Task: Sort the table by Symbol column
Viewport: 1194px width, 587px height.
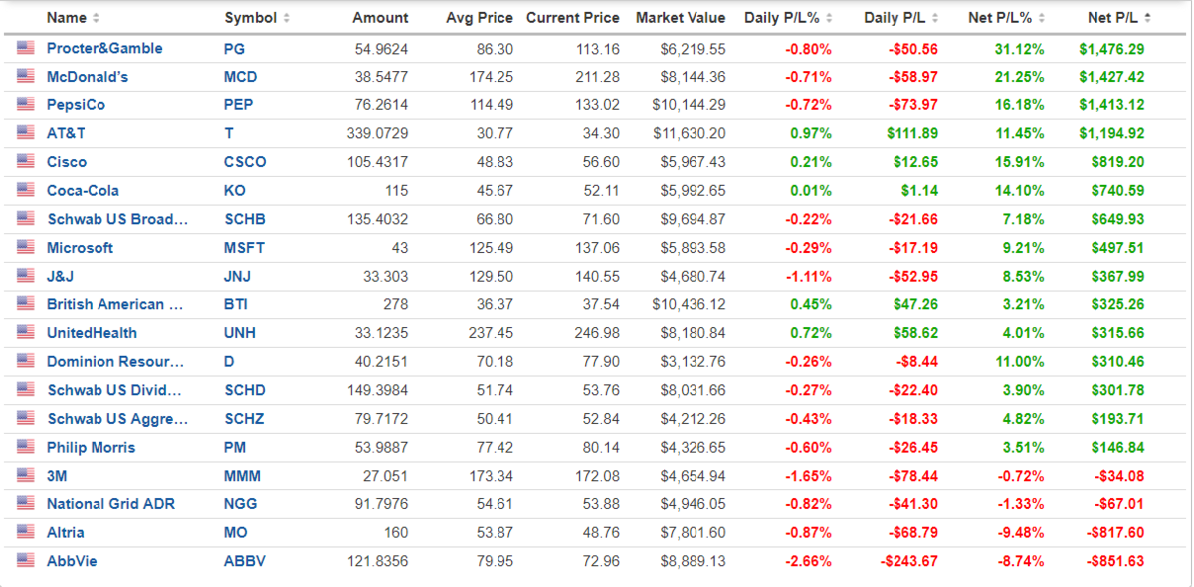Action: pyautogui.click(x=257, y=18)
